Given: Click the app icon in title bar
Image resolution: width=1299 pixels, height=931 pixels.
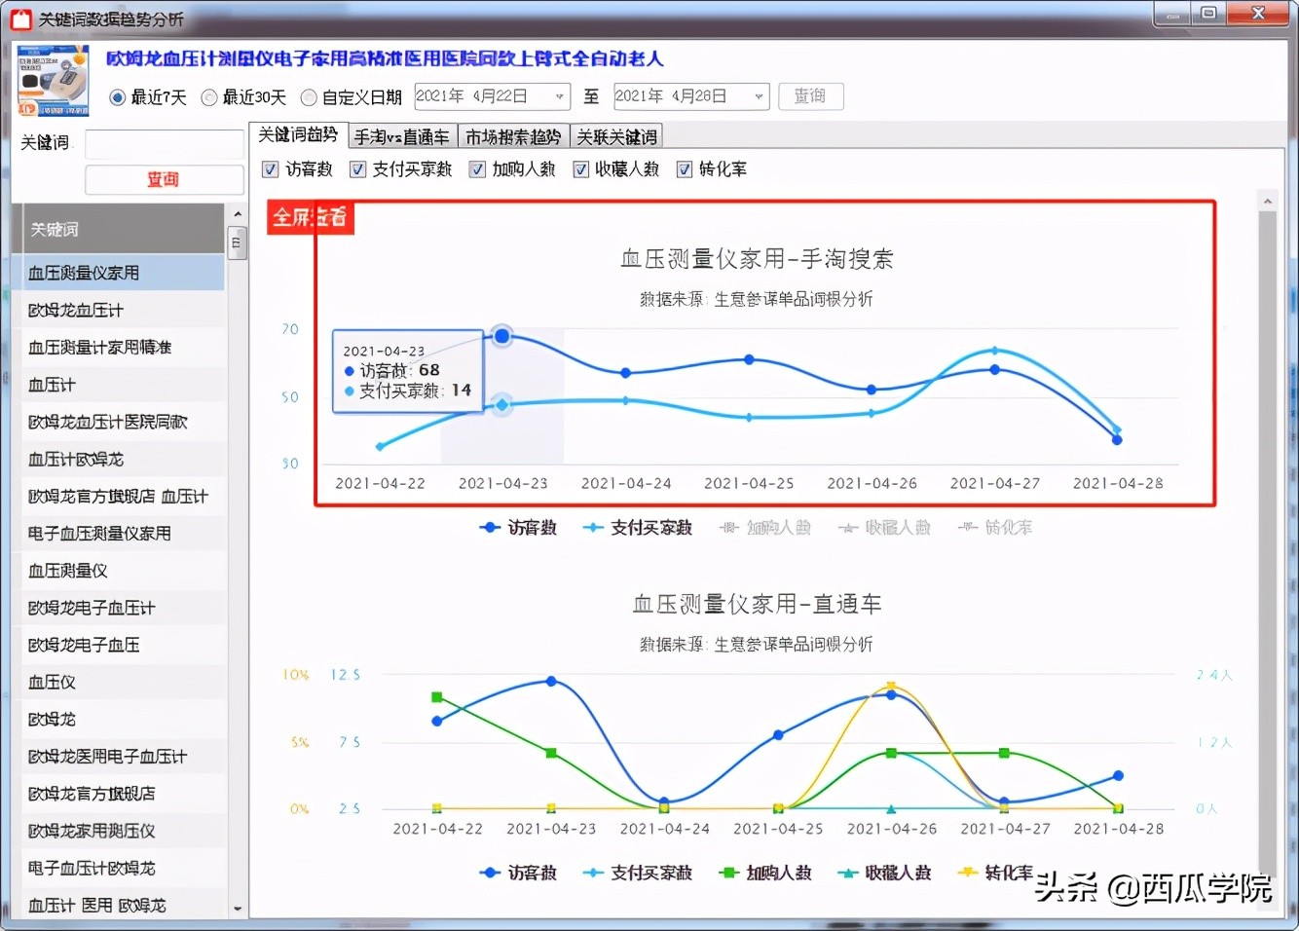Looking at the screenshot, I should [20, 19].
